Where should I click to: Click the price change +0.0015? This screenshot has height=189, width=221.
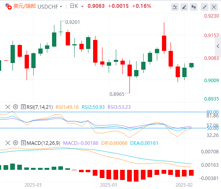click(x=119, y=6)
